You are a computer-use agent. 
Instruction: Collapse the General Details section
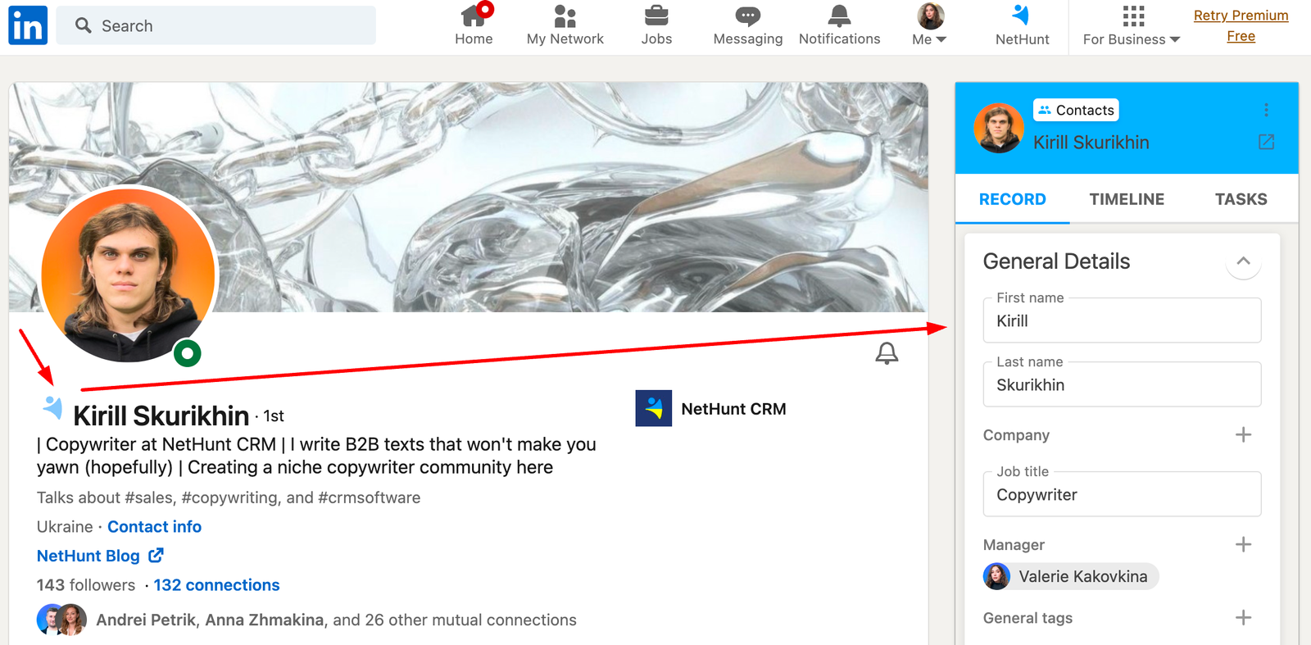[x=1243, y=261]
